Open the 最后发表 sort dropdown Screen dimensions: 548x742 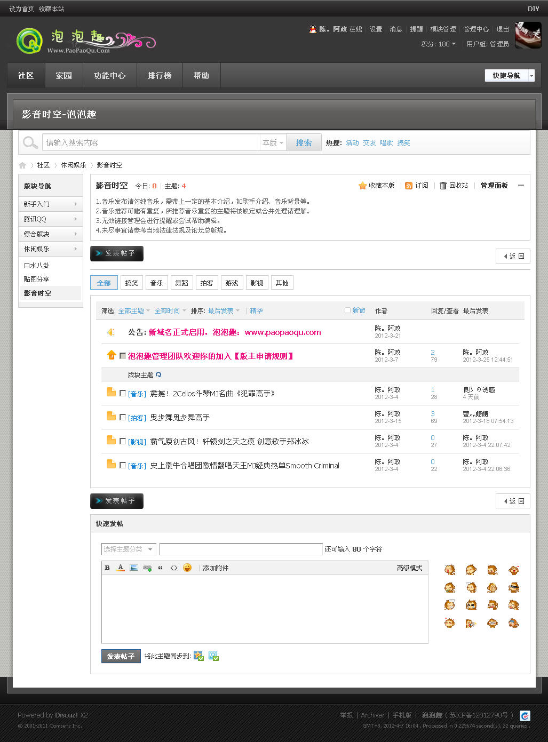point(224,310)
